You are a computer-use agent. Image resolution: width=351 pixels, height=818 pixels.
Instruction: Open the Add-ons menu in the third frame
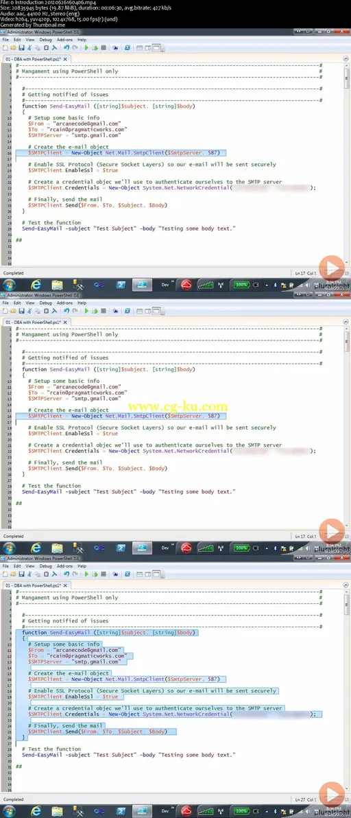click(x=64, y=565)
